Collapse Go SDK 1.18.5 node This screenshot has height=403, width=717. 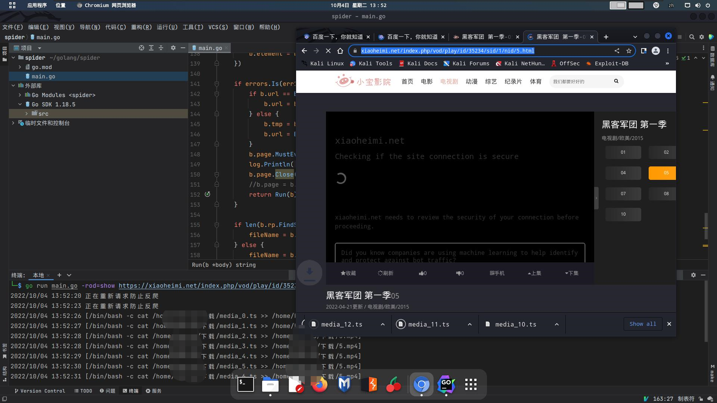coord(20,104)
